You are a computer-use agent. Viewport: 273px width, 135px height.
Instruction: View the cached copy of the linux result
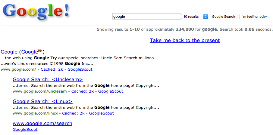[73, 113]
